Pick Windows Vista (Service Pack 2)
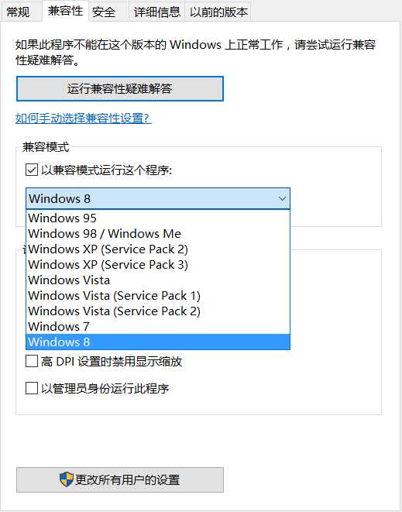This screenshot has width=402, height=512. pos(158,311)
